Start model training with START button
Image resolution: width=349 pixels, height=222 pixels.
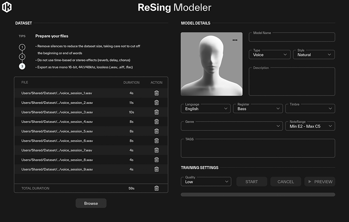coord(252,182)
